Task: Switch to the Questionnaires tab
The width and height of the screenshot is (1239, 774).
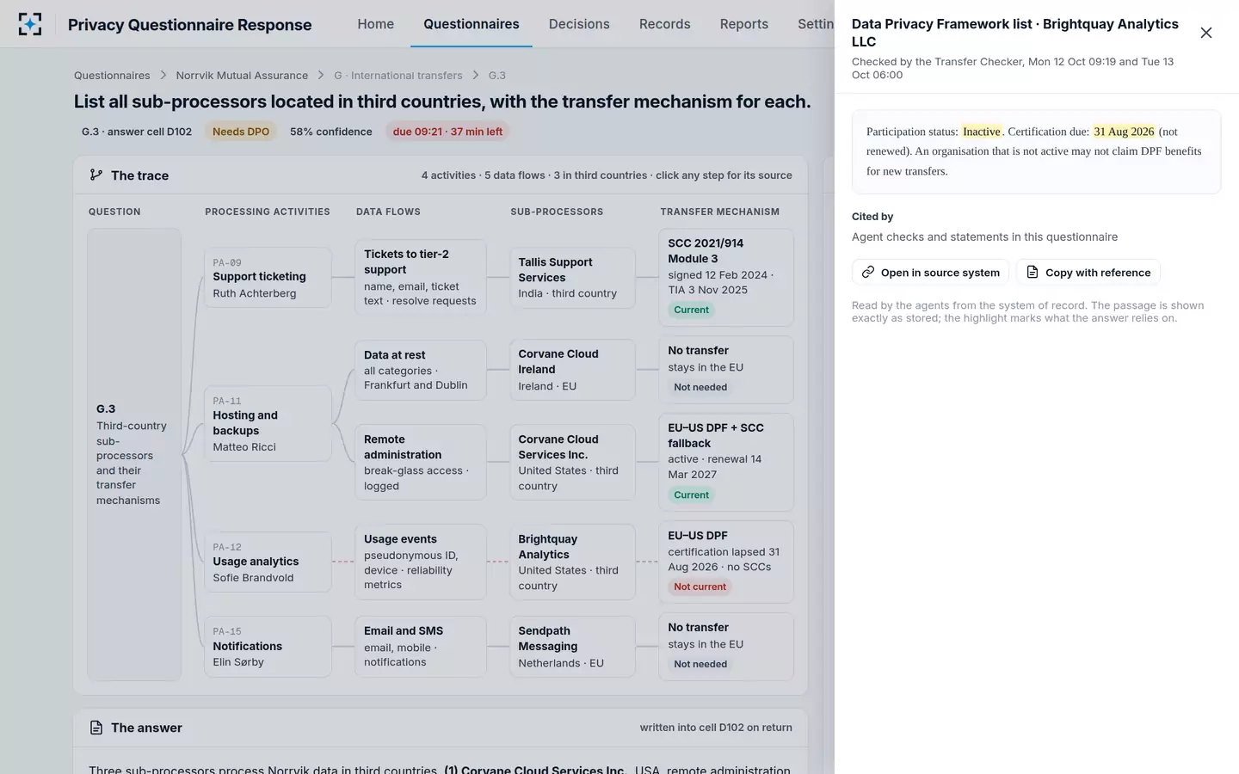Action: pyautogui.click(x=472, y=24)
